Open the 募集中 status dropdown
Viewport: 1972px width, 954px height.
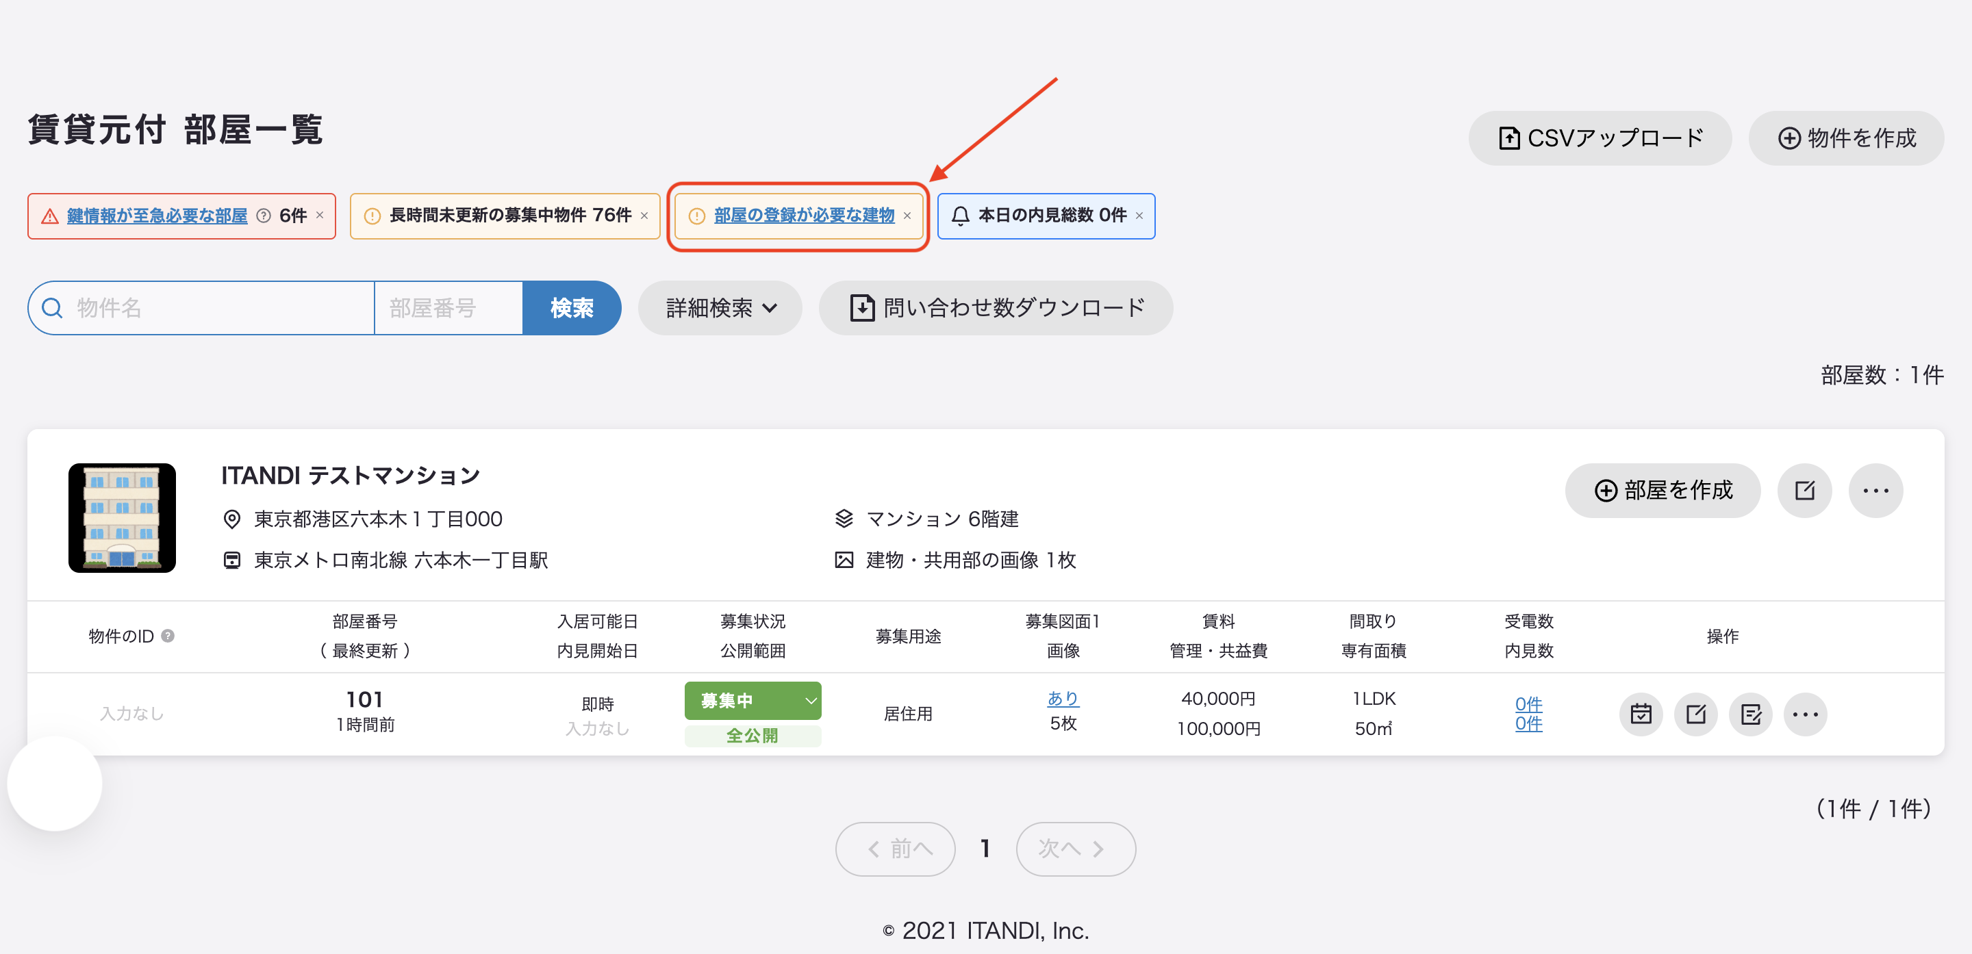point(753,701)
